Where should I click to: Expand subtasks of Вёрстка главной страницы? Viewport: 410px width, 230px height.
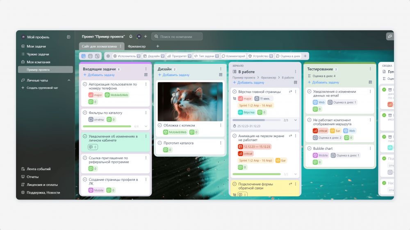pos(296,120)
